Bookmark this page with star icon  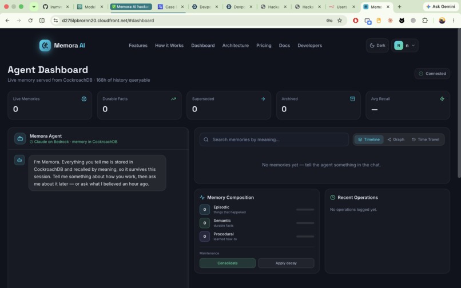(x=340, y=21)
